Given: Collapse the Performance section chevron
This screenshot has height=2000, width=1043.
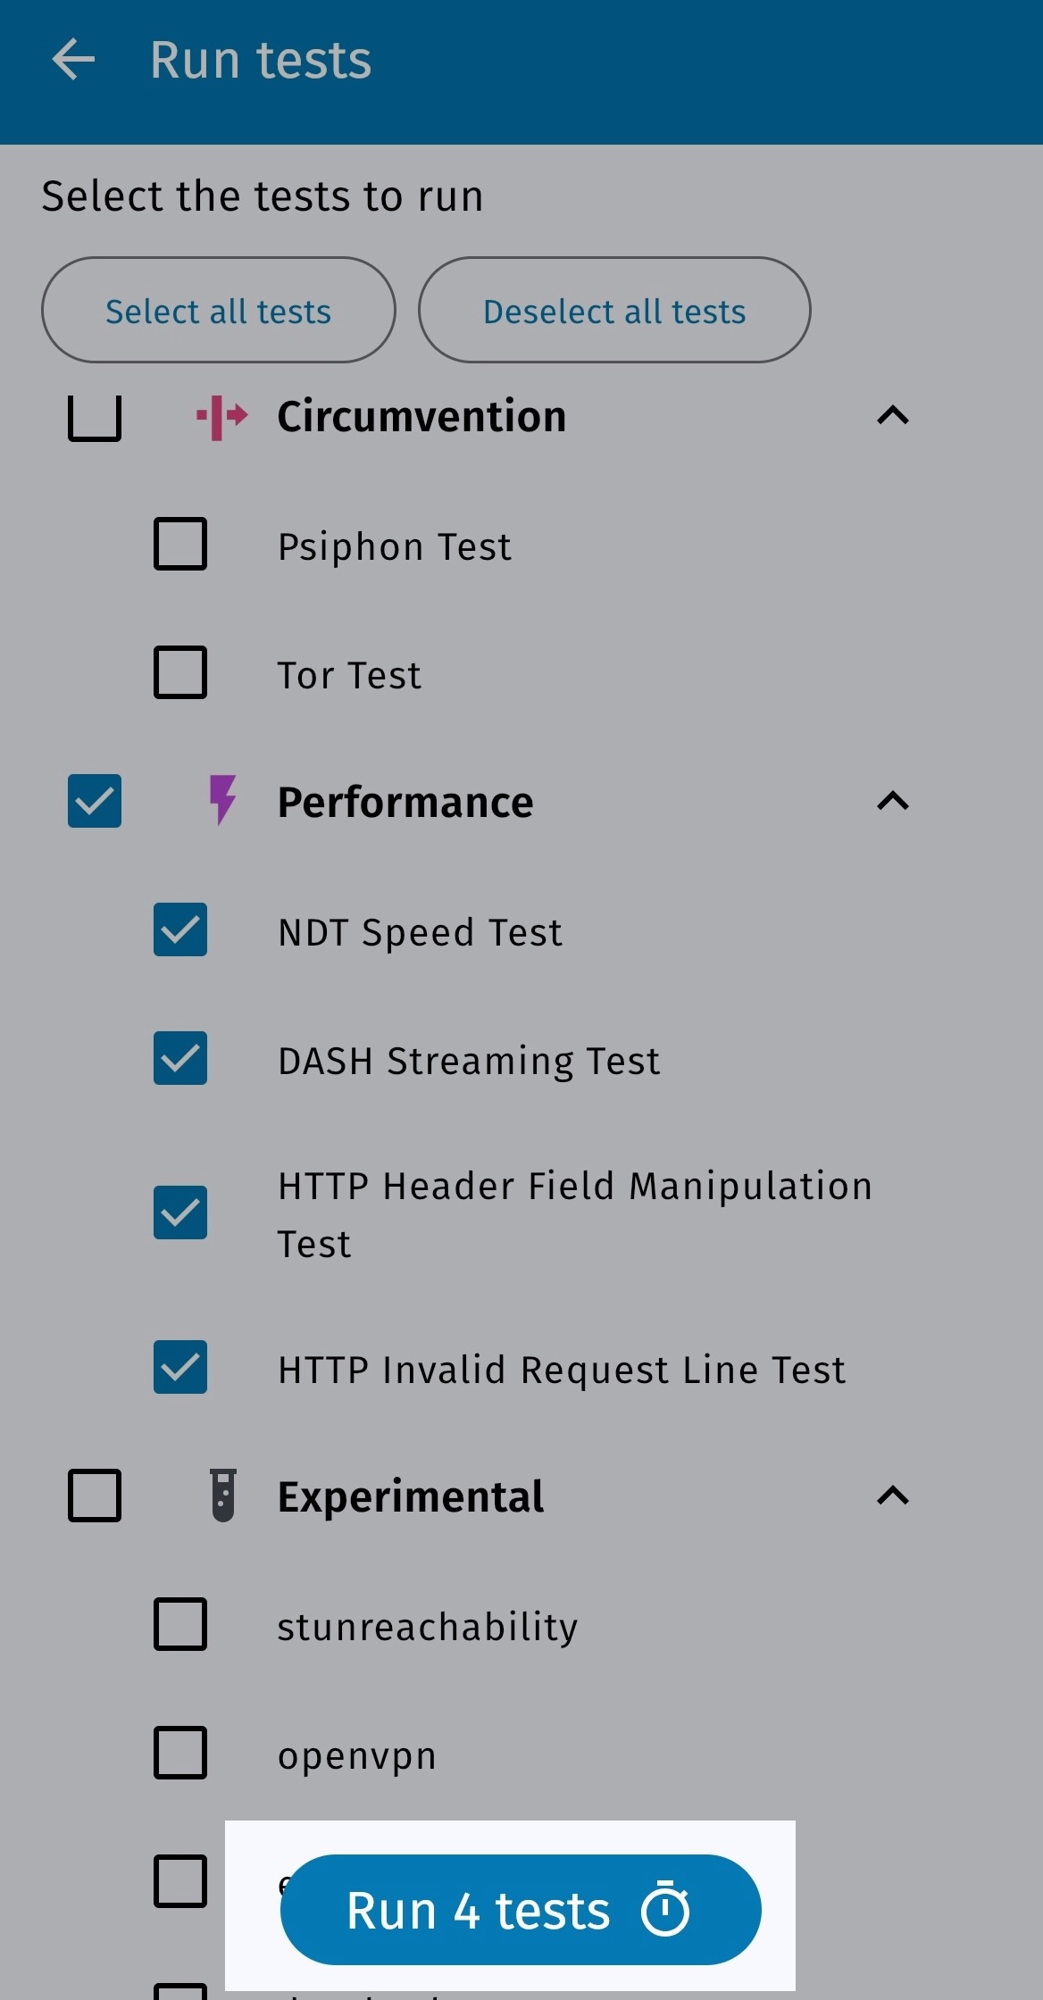Looking at the screenshot, I should click(893, 801).
